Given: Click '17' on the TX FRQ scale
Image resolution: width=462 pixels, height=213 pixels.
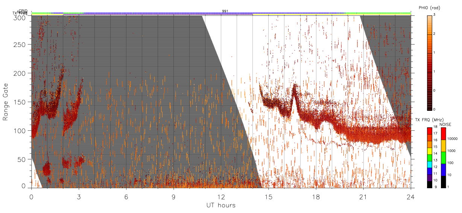Looking at the screenshot, I should pyautogui.click(x=435, y=133).
